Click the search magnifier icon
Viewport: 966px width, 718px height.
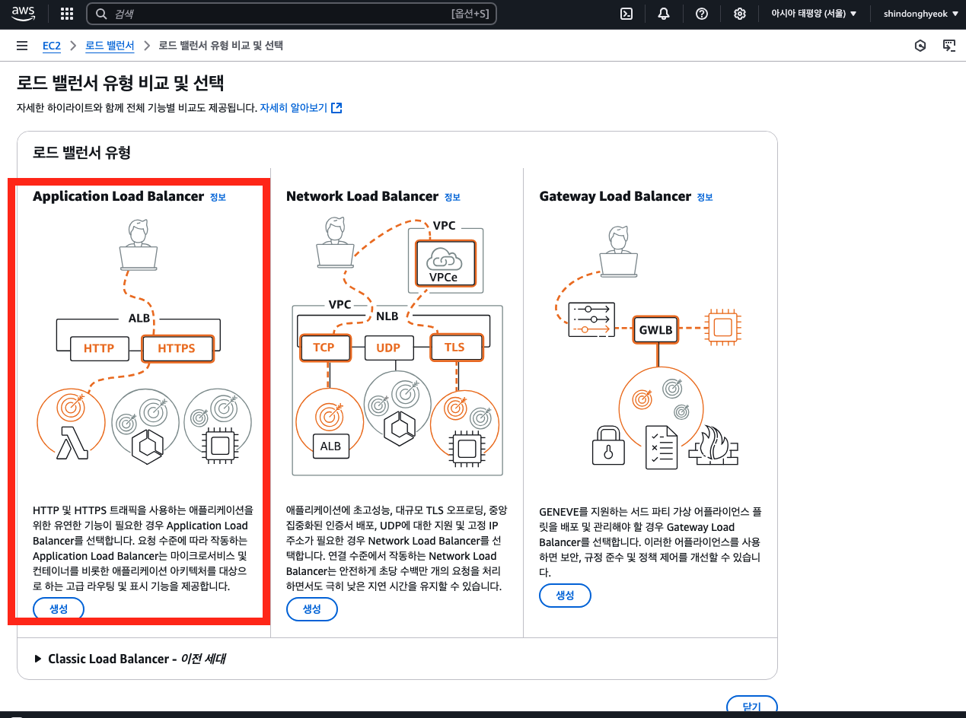click(x=101, y=14)
